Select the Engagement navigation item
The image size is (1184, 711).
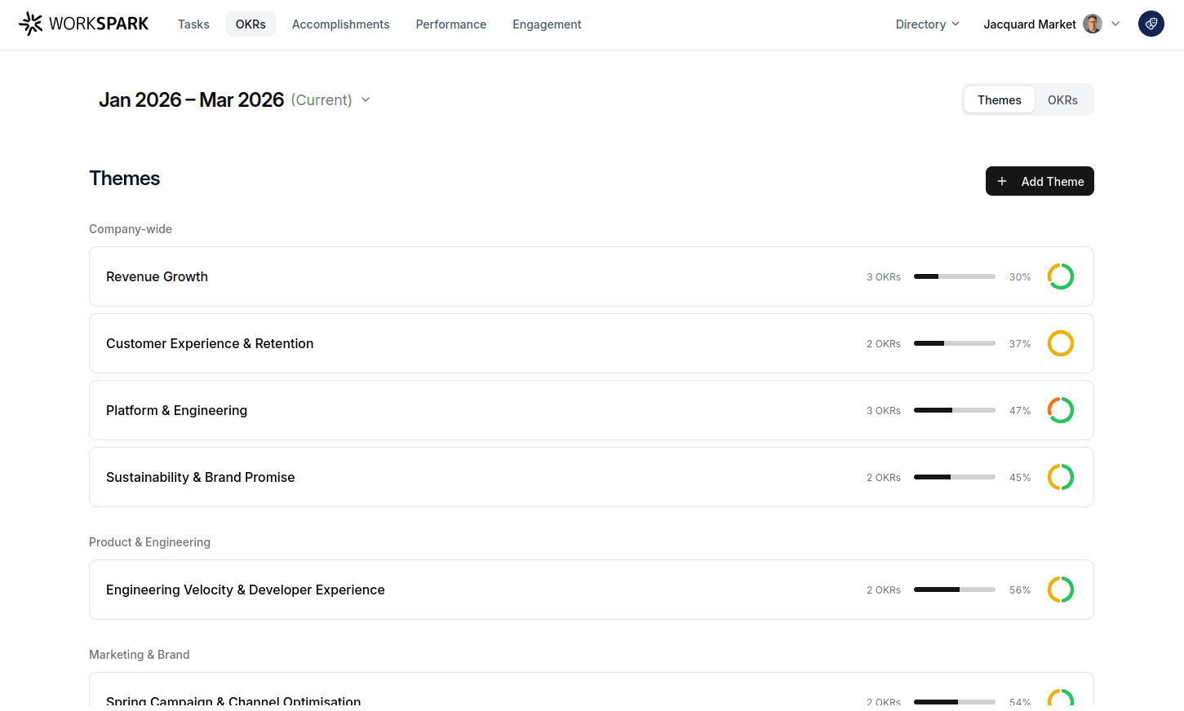(x=547, y=24)
